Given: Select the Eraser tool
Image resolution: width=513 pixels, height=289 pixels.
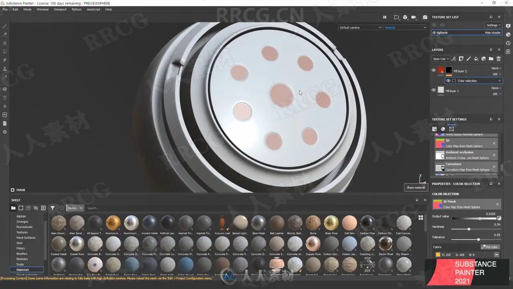Looking at the screenshot, I should click(x=5, y=35).
